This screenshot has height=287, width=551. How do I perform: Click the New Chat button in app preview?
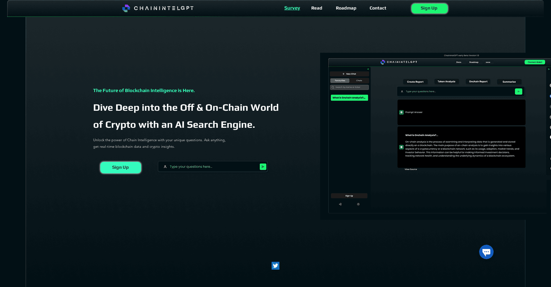coord(349,74)
